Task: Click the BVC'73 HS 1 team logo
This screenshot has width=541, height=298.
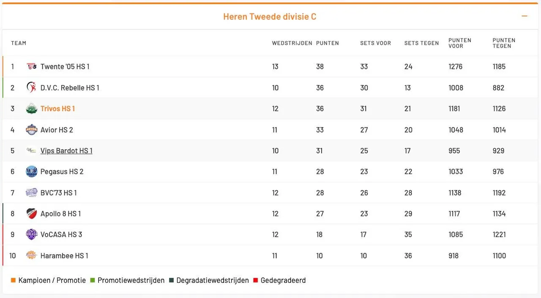Action: point(32,193)
